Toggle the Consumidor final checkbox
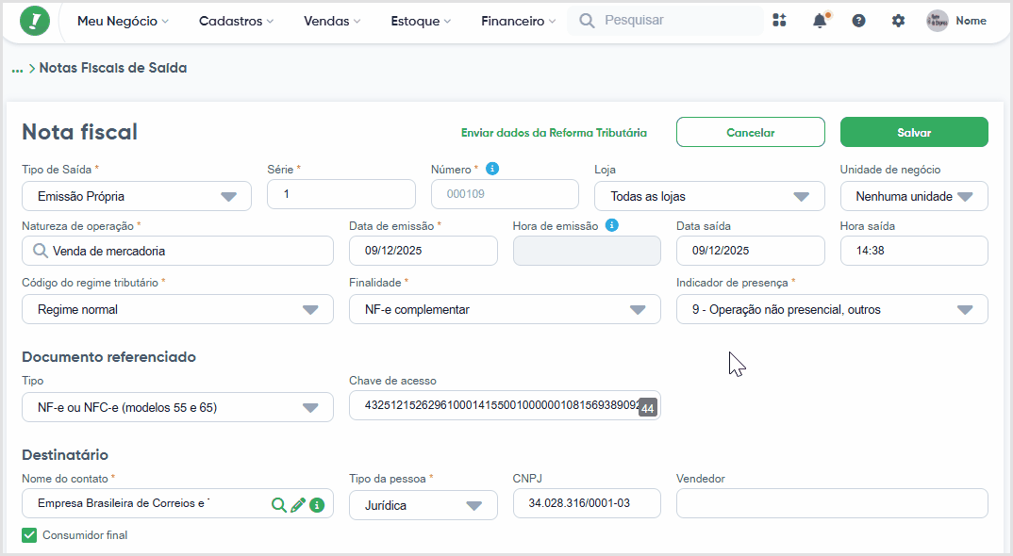Viewport: 1013px width, 556px height. [29, 534]
